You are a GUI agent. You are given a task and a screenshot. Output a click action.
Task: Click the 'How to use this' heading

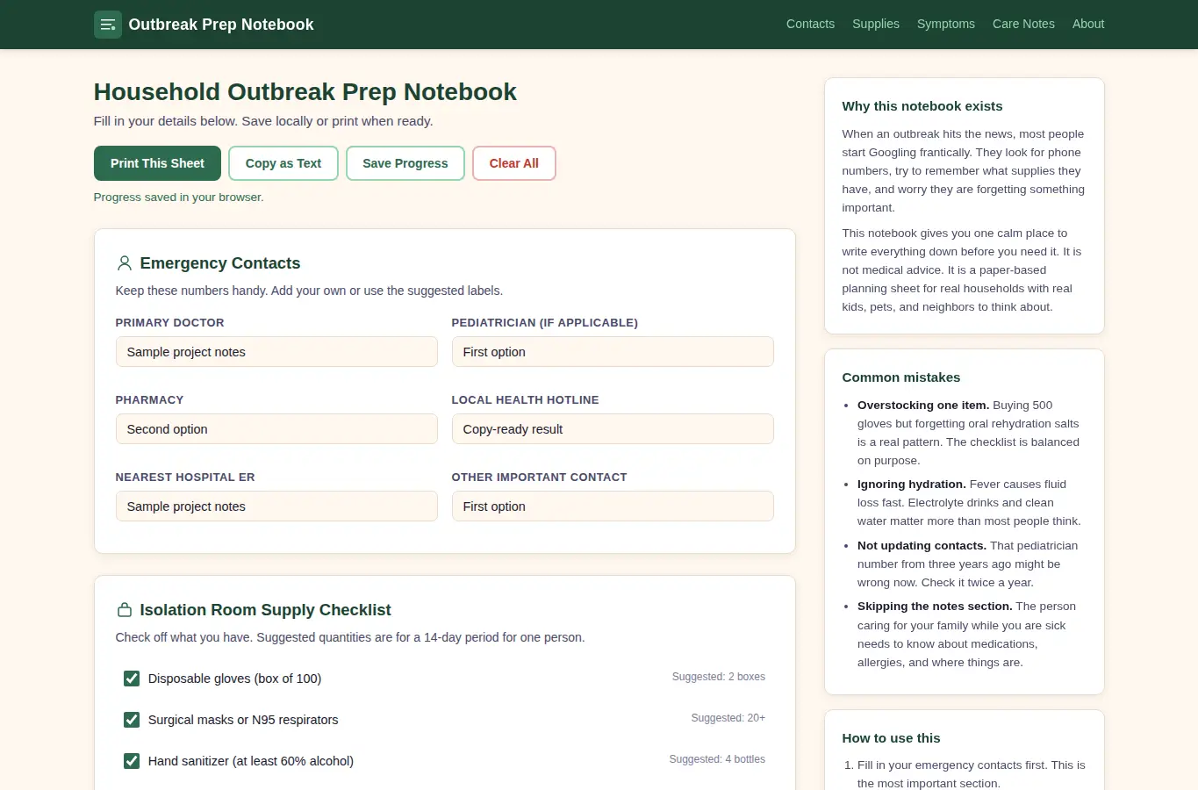[891, 738]
